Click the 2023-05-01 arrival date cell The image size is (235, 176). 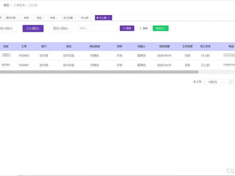pyautogui.click(x=164, y=56)
